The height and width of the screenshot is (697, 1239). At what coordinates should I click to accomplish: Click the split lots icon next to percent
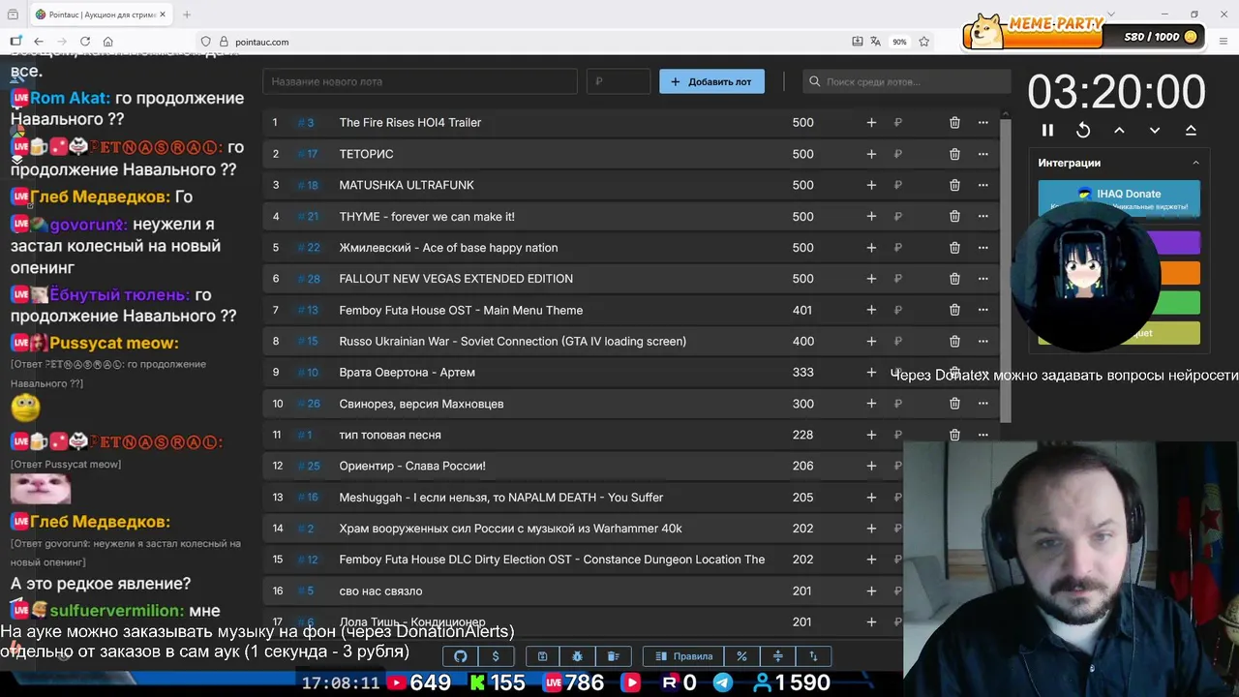(x=777, y=656)
